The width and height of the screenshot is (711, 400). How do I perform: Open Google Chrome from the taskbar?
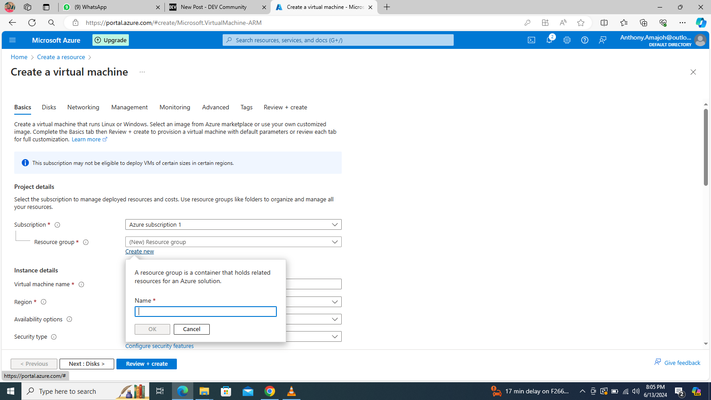pyautogui.click(x=270, y=391)
